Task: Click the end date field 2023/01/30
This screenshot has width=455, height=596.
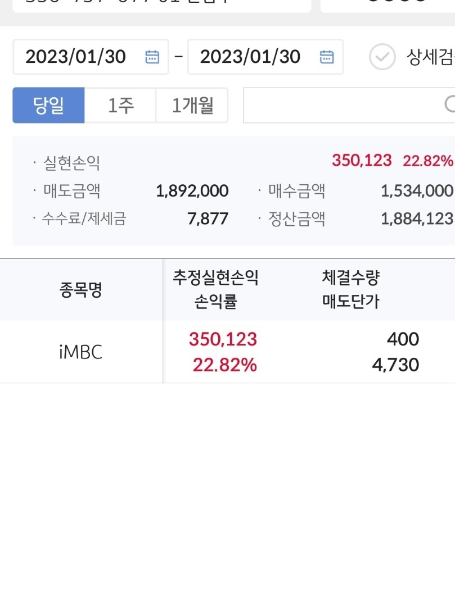Action: pos(265,57)
